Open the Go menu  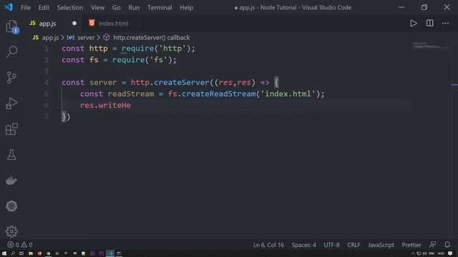pyautogui.click(x=116, y=8)
